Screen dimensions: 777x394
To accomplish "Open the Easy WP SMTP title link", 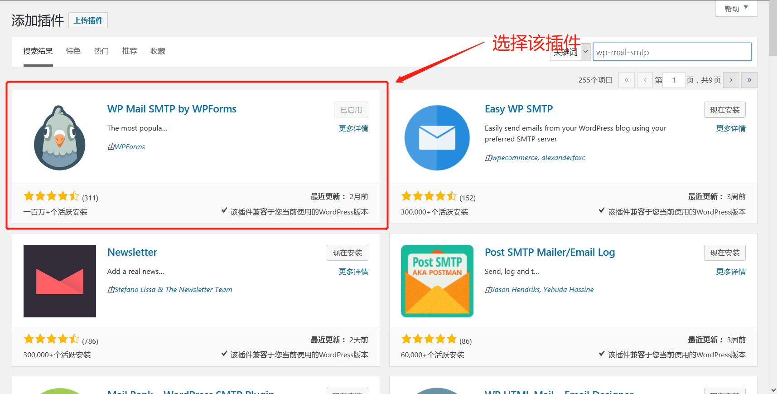I will [x=519, y=109].
